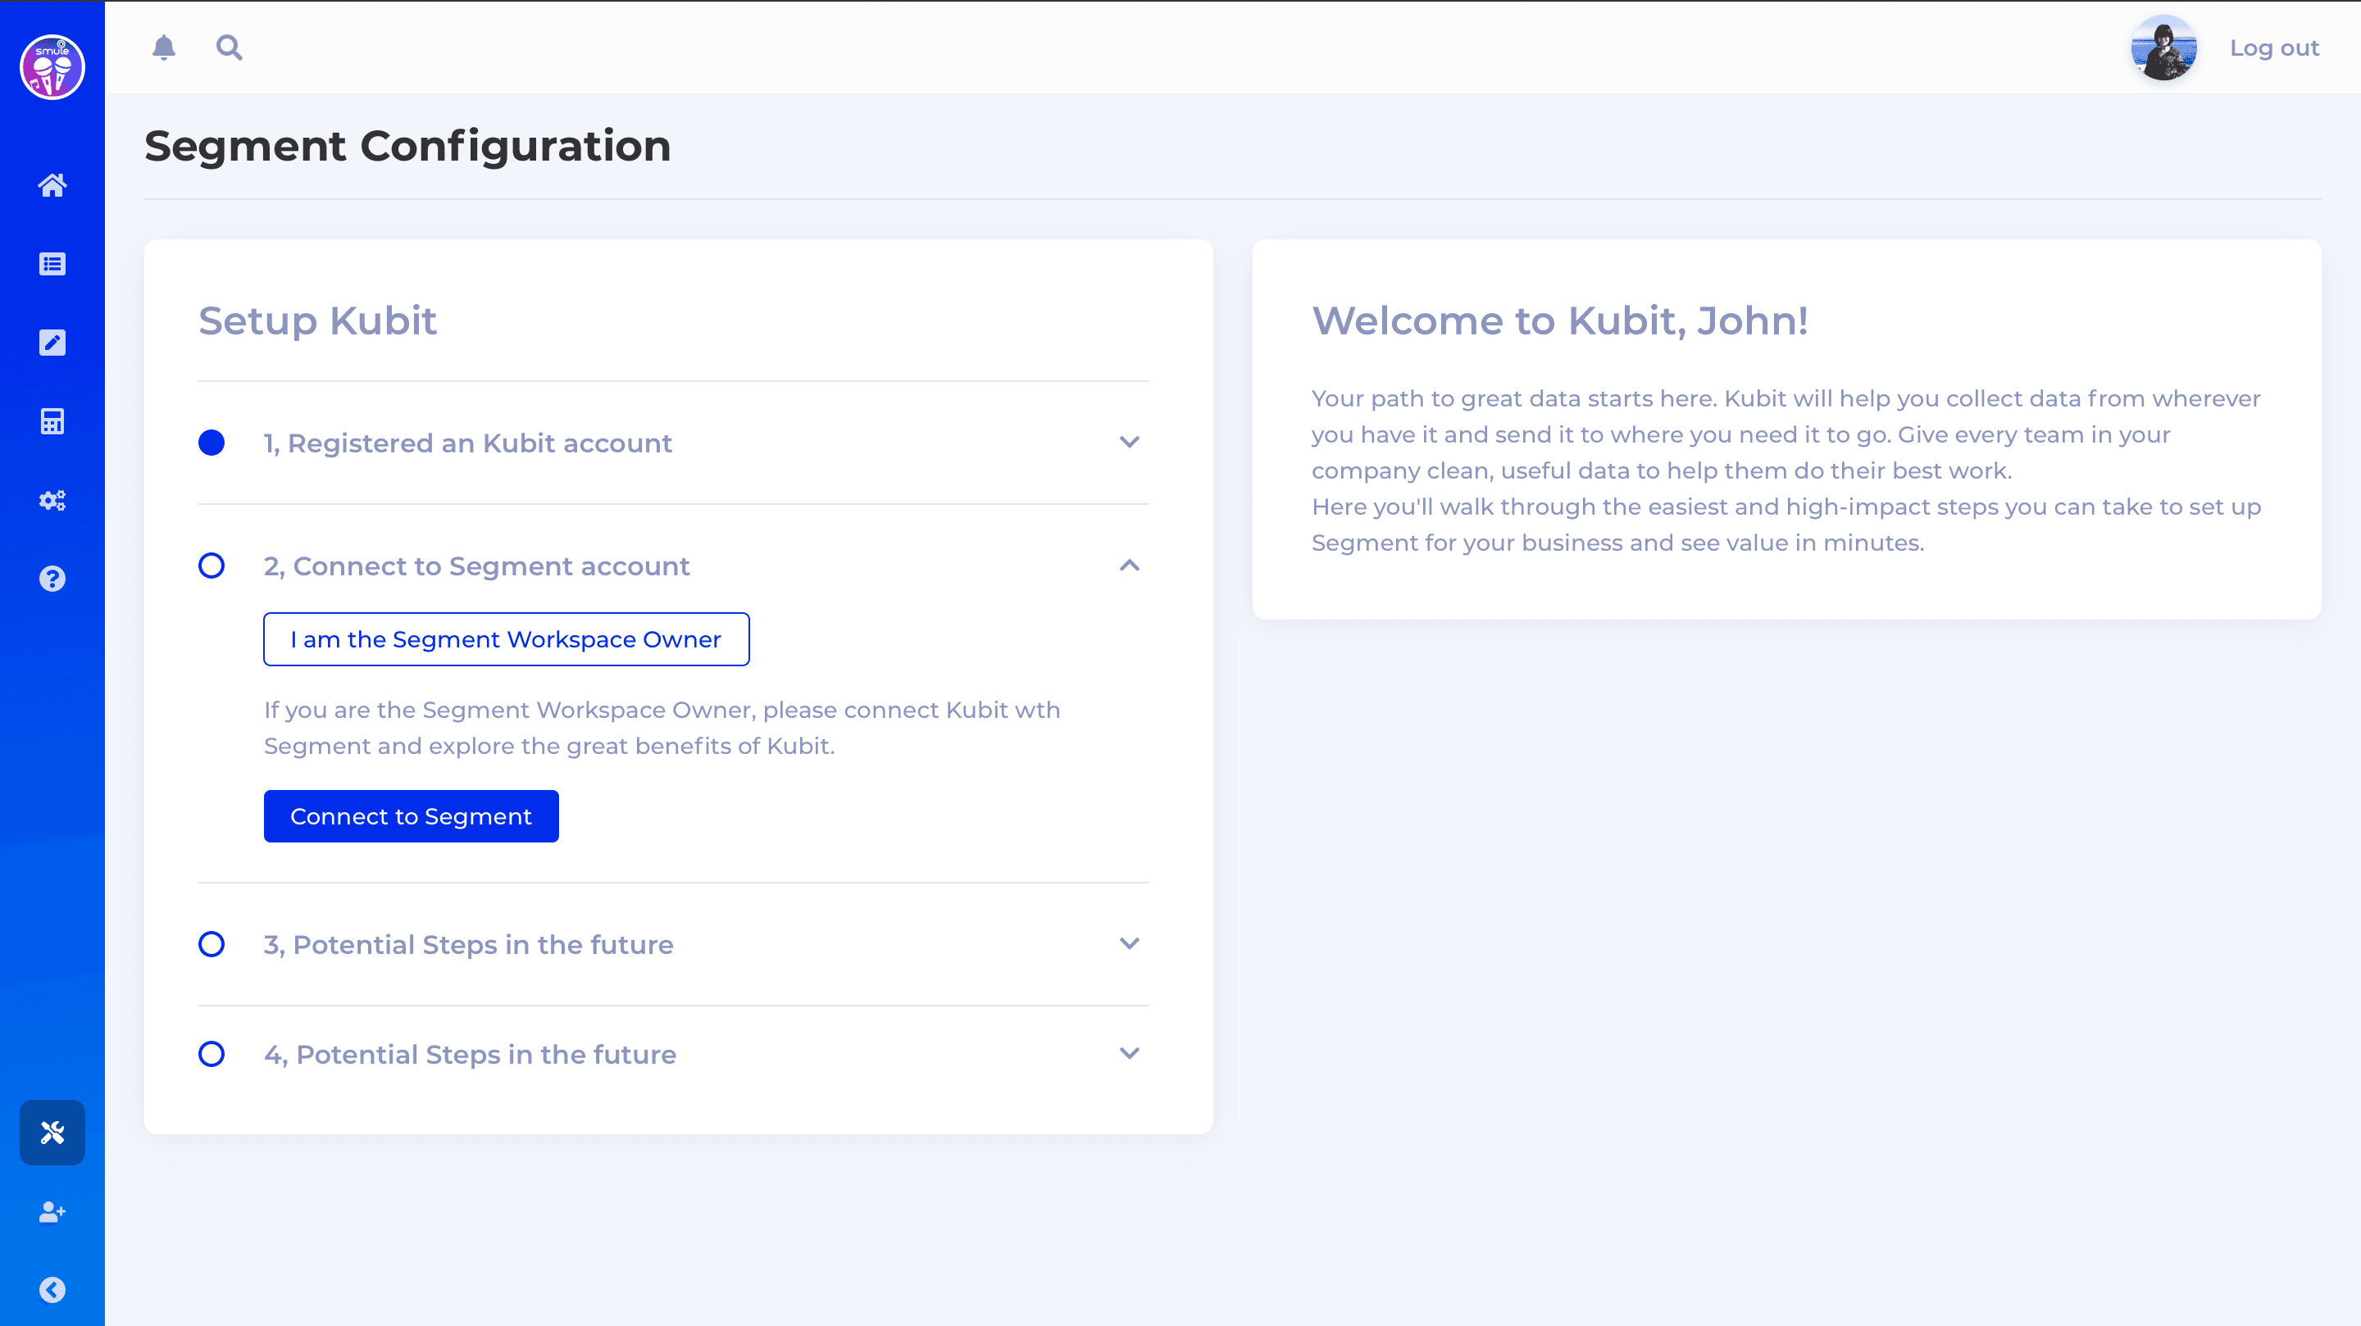Open settings via the gears icon
Viewport: 2361px width, 1326px height.
[x=52, y=501]
